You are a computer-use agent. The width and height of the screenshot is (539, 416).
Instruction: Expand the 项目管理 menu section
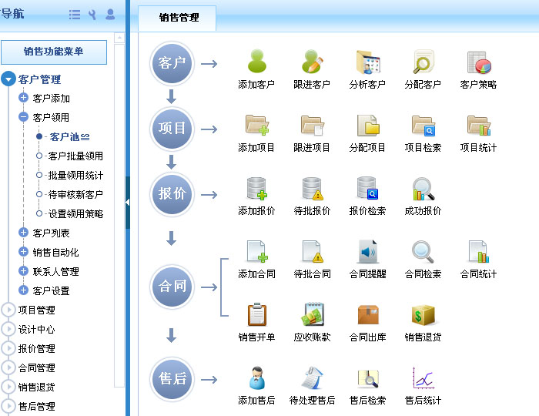click(x=8, y=310)
